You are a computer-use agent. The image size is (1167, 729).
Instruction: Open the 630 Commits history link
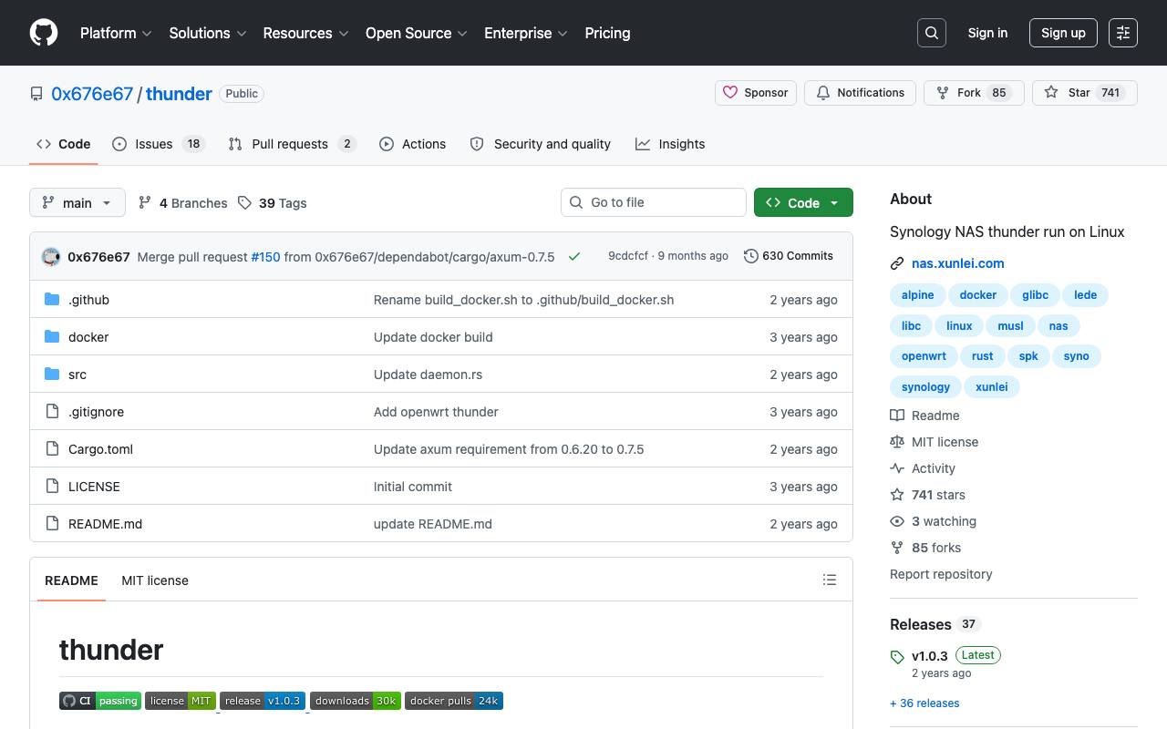click(x=789, y=256)
